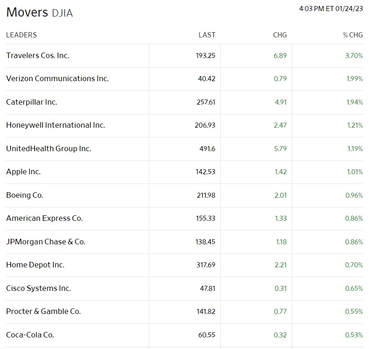This screenshot has width=369, height=349.
Task: Click Cisco Systems Inc. company name
Action: (x=39, y=289)
